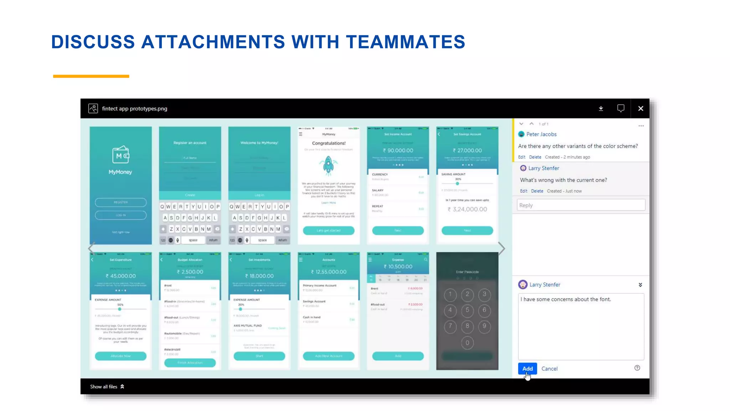Jump to the previous comment thread chevron

pyautogui.click(x=531, y=124)
